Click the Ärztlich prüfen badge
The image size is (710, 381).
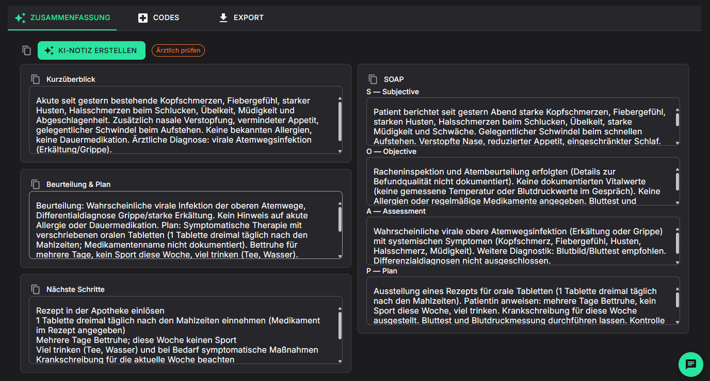(x=178, y=50)
